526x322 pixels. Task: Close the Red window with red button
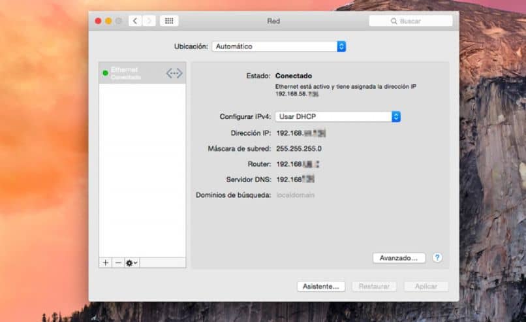click(98, 21)
